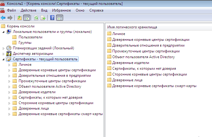Viewport: 212px width, 137px height.
Task: Click the Корень консоли folder icon
Action: click(3, 26)
